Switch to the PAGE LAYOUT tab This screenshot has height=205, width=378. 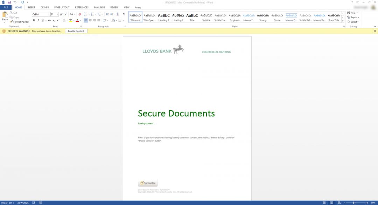tap(62, 7)
